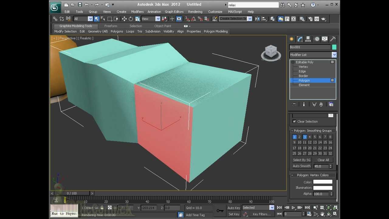Click the Select and Link chain icon
389x219 pixels.
pos(55,19)
